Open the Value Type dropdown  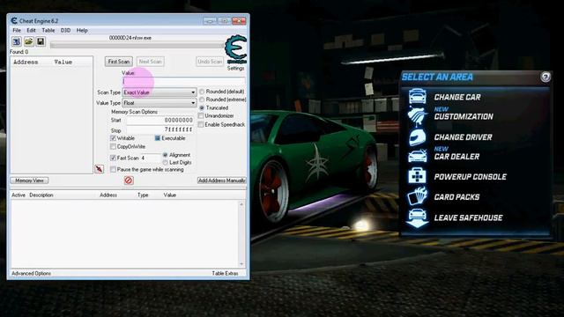coord(160,103)
